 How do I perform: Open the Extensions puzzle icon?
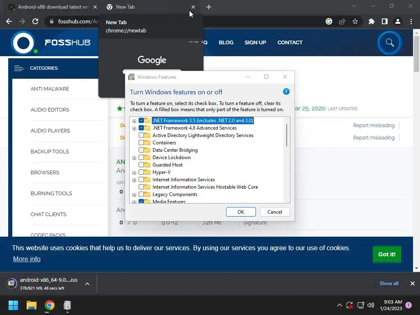[x=372, y=21]
